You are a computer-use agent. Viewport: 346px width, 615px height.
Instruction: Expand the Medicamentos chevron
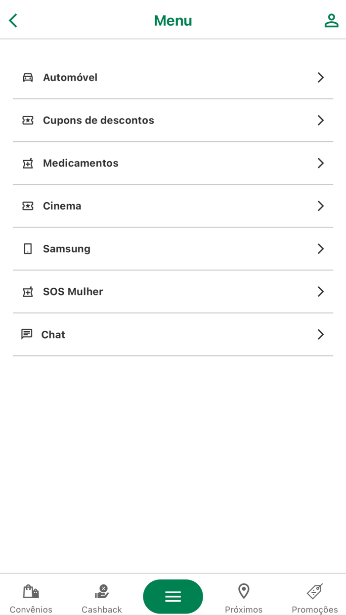point(321,163)
